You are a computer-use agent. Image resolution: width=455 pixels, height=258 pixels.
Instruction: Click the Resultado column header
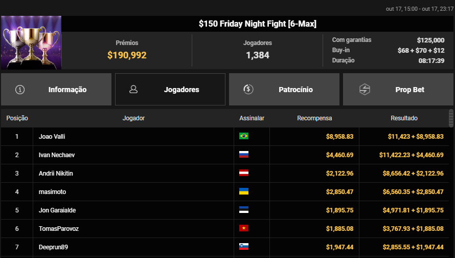(404, 118)
